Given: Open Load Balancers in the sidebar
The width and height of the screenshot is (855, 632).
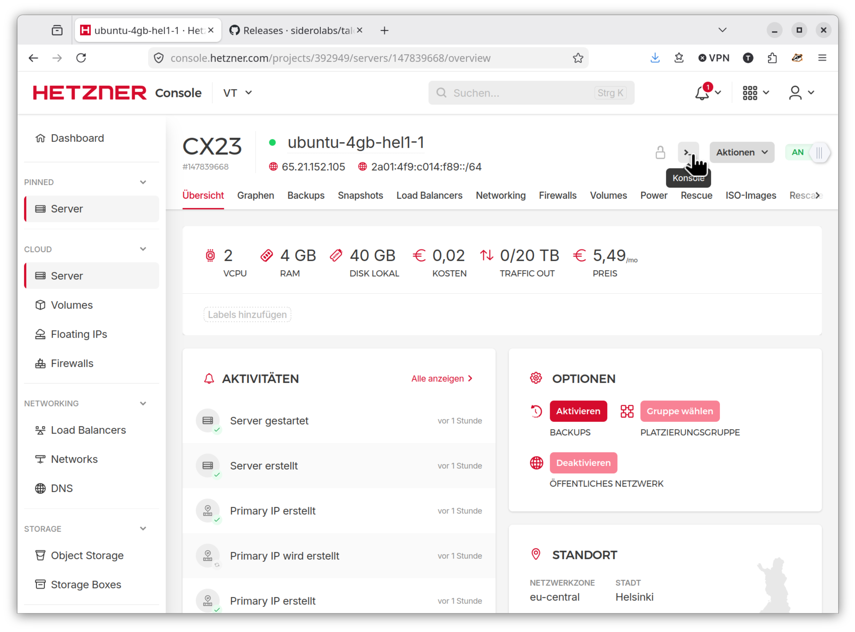Looking at the screenshot, I should pyautogui.click(x=91, y=430).
